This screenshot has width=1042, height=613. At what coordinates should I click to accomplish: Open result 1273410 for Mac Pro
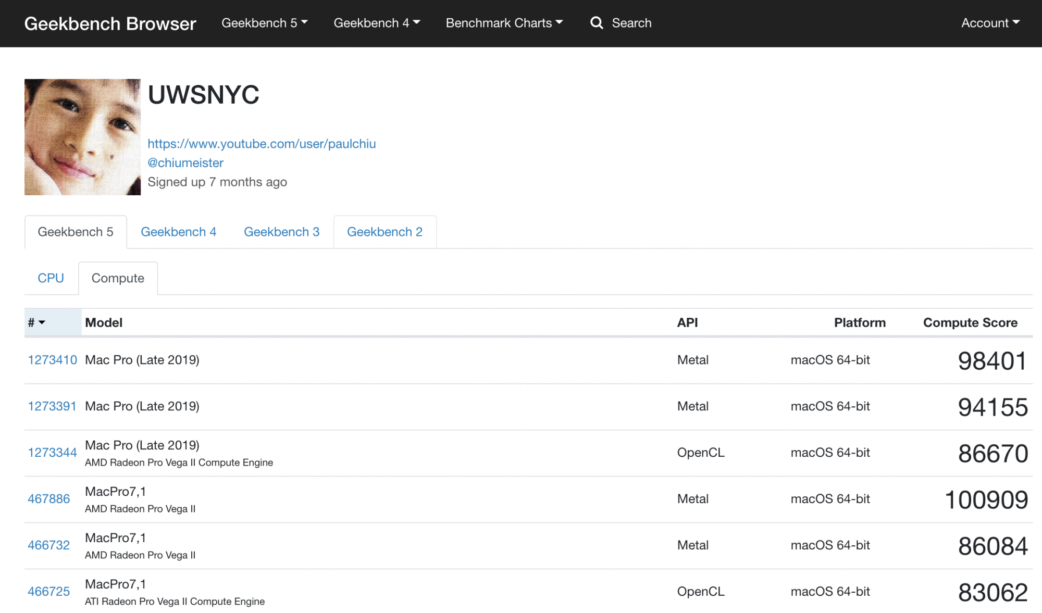[x=52, y=360]
